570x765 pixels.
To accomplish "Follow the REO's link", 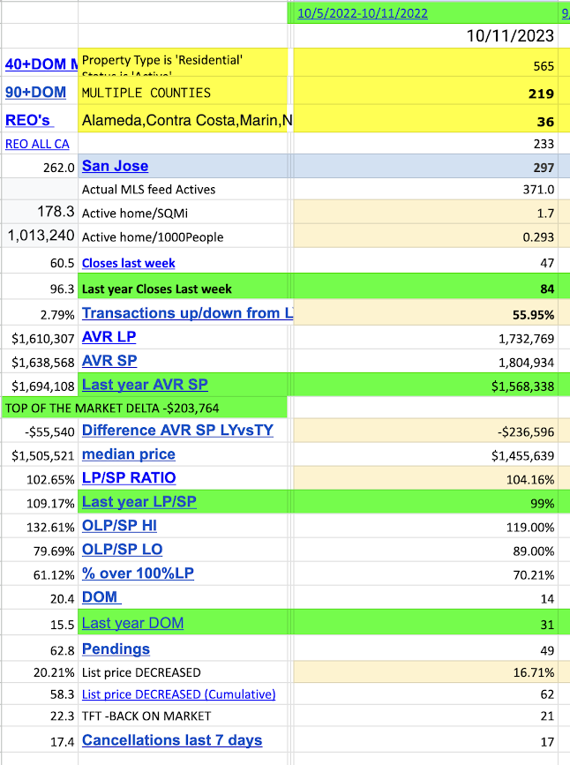I will [x=29, y=120].
